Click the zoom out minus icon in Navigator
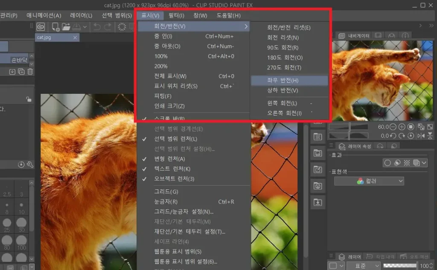Viewport: 437px width, 270px height. 393,127
